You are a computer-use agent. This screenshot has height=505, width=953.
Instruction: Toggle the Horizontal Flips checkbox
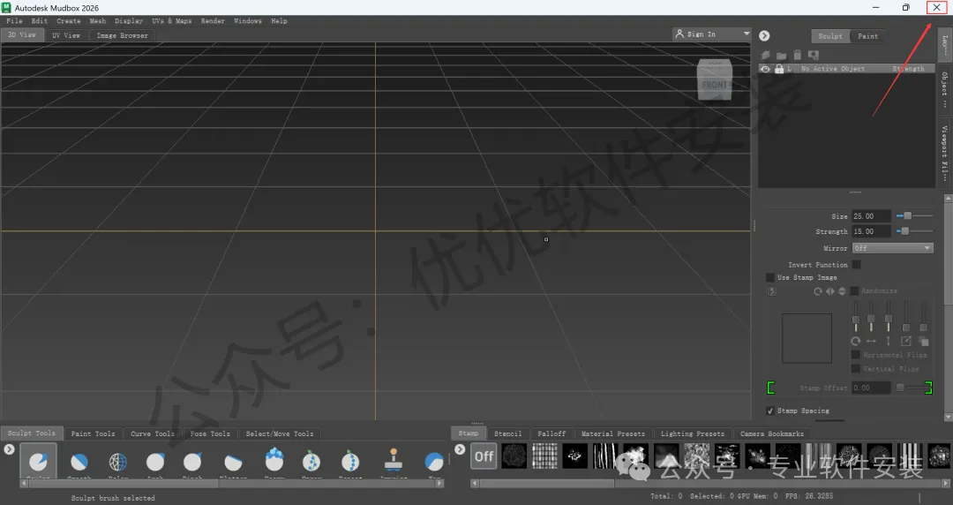click(x=856, y=355)
